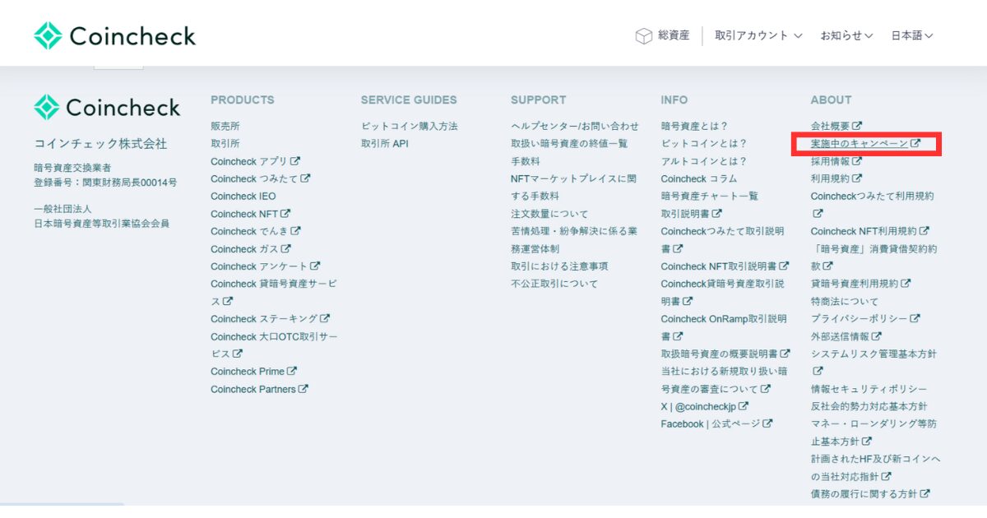Click external-link icon beside 債務の履行に関する方針
The height and width of the screenshot is (518, 987).
tap(925, 494)
